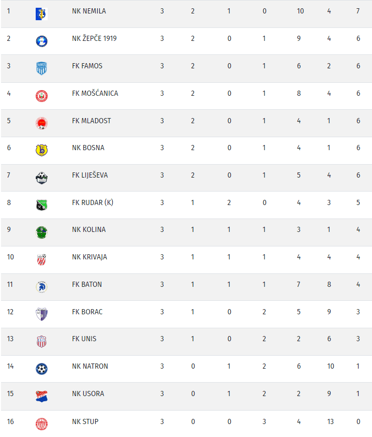Click the FK Borac striped shield
This screenshot has width=372, height=437.
[41, 314]
